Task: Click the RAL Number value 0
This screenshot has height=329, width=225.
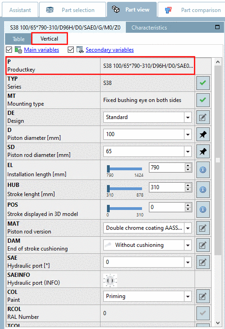Action: [105, 313]
